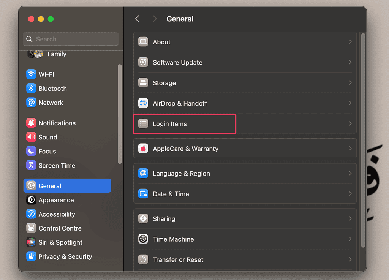The image size is (389, 280).
Task: Select the Time Machine clock icon
Action: coord(143,239)
